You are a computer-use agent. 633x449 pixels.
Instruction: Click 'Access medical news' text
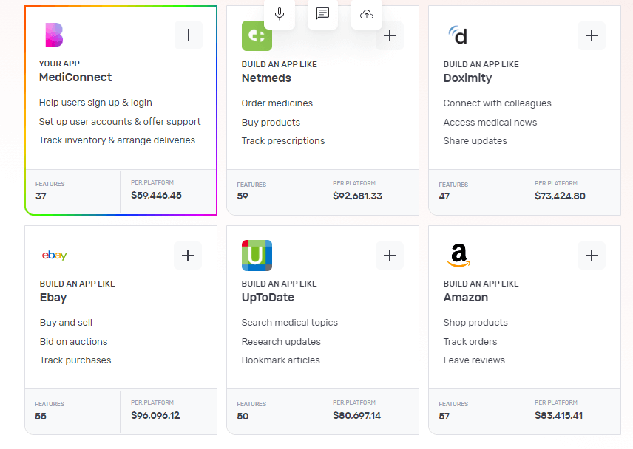(x=490, y=123)
